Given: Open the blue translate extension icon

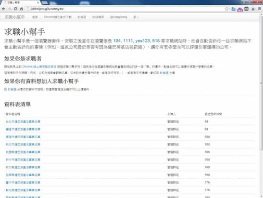Looking at the screenshot, I should point(233,9).
